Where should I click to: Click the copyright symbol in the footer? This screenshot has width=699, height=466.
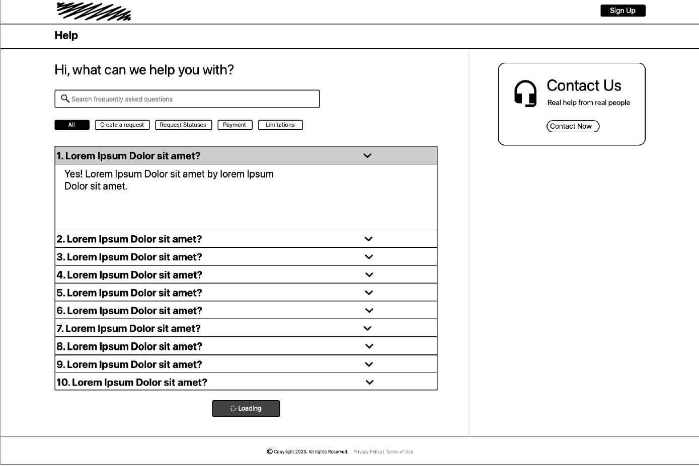point(270,451)
